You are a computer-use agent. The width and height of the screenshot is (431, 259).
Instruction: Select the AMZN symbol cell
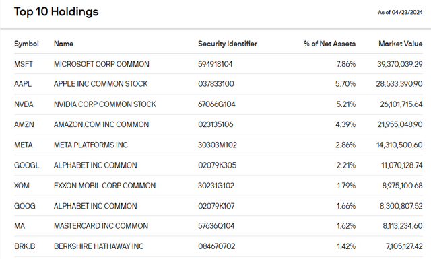point(24,124)
